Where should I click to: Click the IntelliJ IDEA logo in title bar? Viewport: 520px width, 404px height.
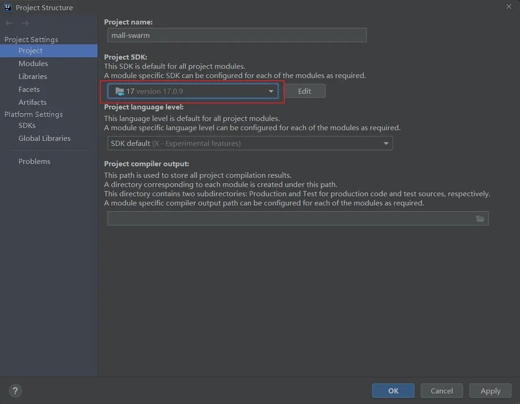pos(8,7)
